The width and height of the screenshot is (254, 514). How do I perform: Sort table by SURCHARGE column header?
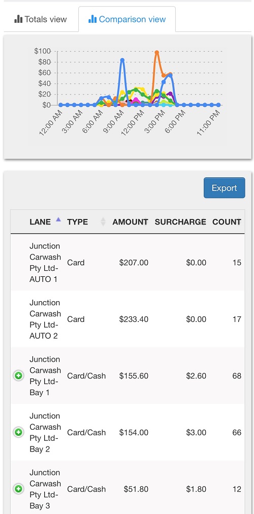(x=180, y=222)
